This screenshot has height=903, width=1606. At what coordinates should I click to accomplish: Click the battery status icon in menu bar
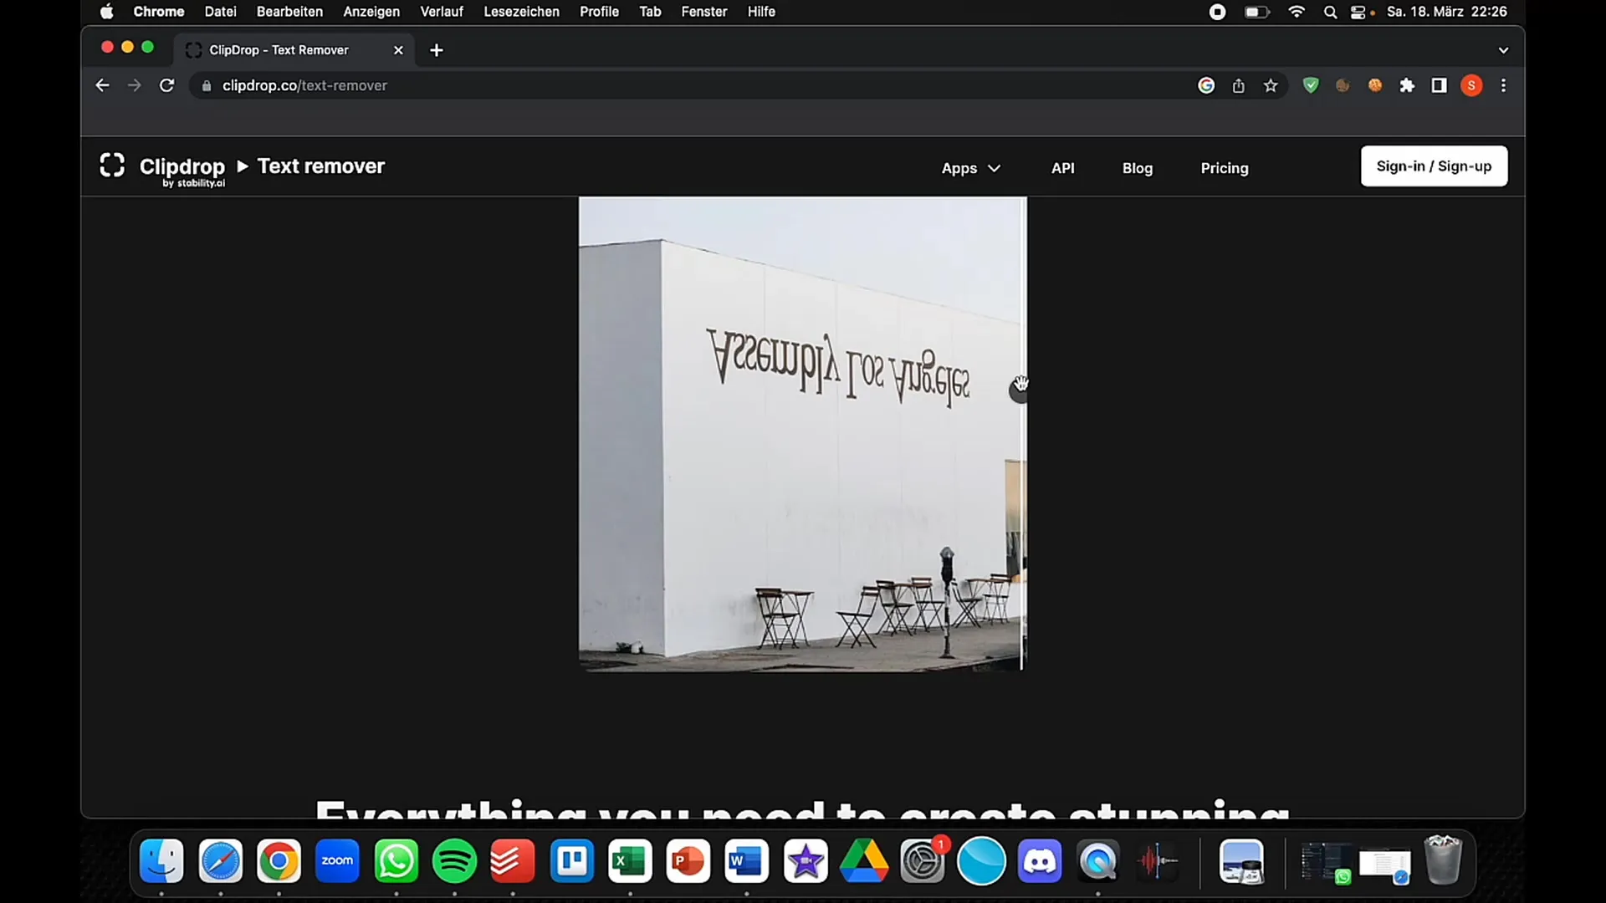point(1257,13)
